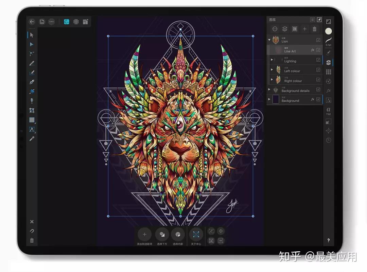Viewport: 367px width, 272px height.
Task: Open layer options three-dots circle
Action: [x=275, y=29]
